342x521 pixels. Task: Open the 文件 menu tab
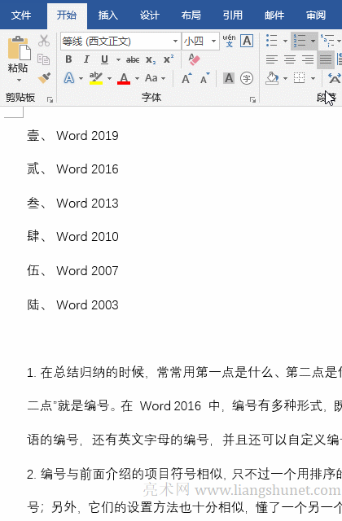coord(20,15)
